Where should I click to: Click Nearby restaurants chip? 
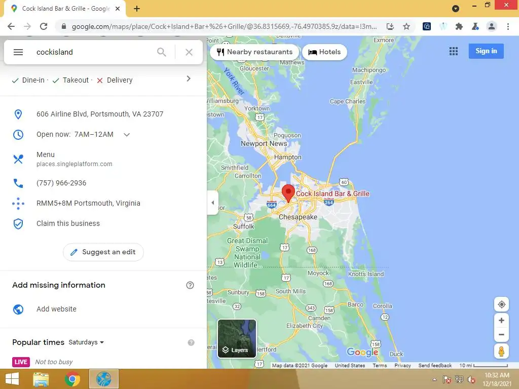point(254,52)
